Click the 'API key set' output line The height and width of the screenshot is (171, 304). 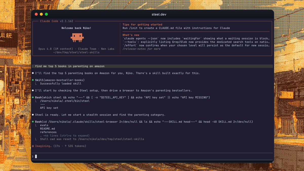[49, 108]
